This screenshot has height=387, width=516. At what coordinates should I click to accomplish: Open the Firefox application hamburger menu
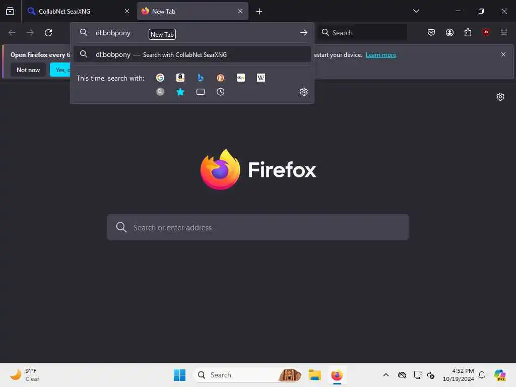(504, 32)
